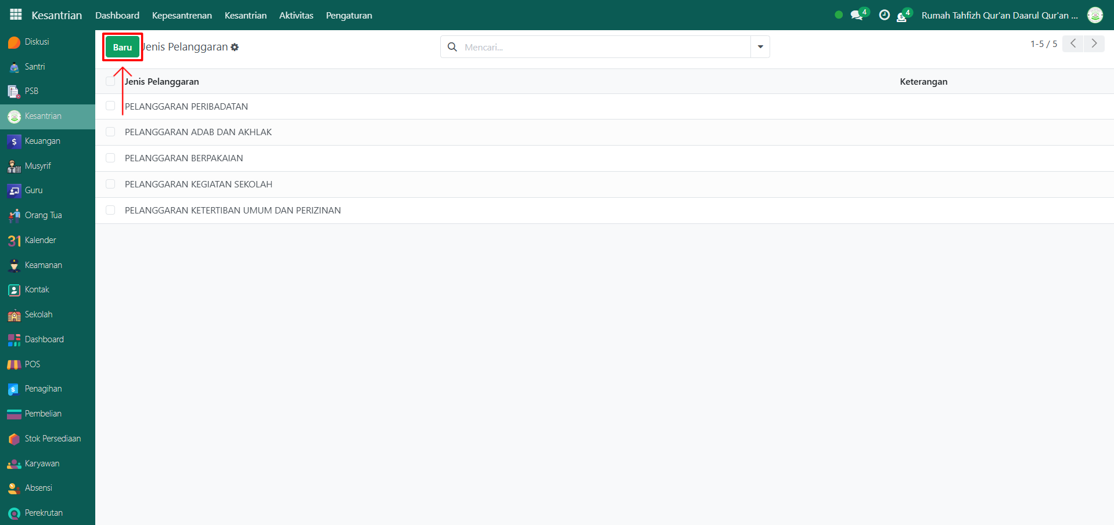1114x525 pixels.
Task: Expand the search filter dropdown arrow
Action: coord(760,47)
